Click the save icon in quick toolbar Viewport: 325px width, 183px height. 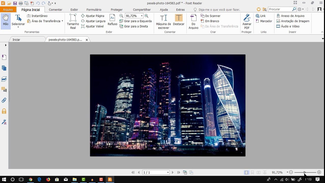coord(15,3)
